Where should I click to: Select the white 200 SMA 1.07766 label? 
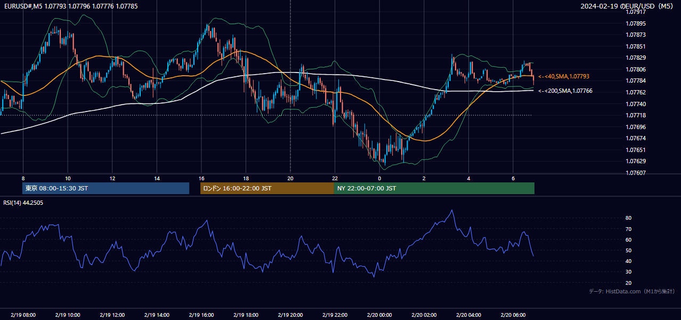565,91
